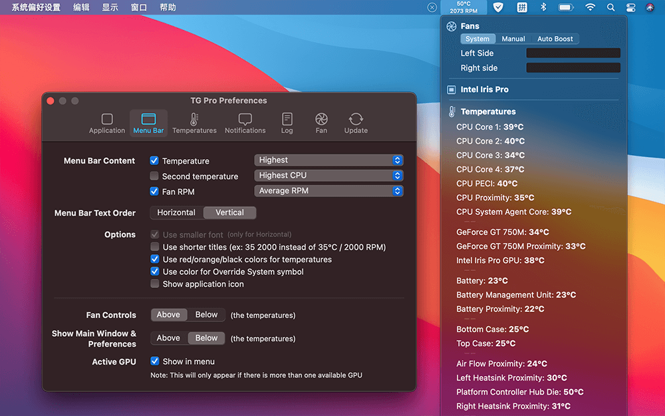Click the Fans icon in dropdown panel
The image size is (665, 416).
coord(452,27)
